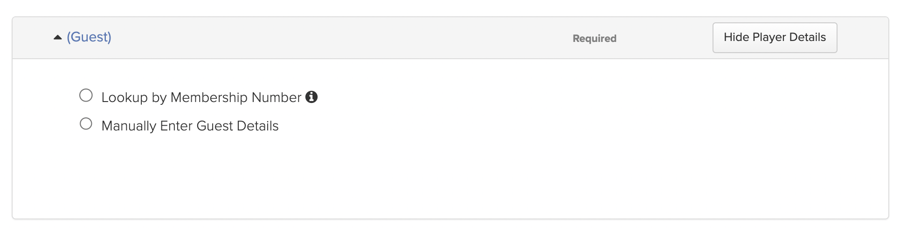Choose the 'Lookup by Membership Number' label text
The width and height of the screenshot is (900, 232).
pos(201,97)
